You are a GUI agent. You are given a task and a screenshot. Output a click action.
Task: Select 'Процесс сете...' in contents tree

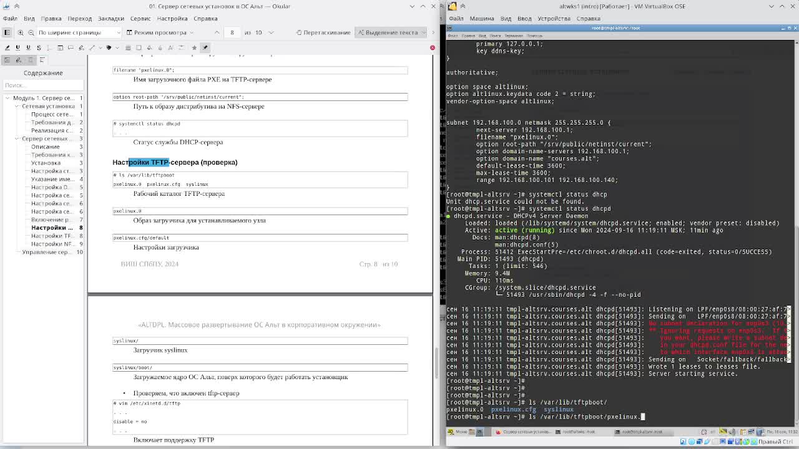pyautogui.click(x=52, y=114)
